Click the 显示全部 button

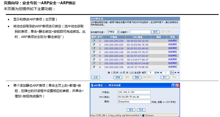point(166,32)
